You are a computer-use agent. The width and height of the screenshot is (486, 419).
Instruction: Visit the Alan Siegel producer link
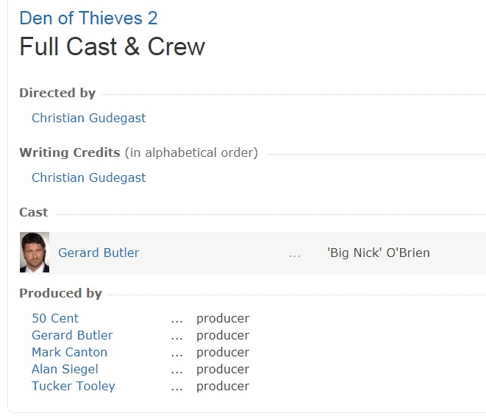point(65,369)
